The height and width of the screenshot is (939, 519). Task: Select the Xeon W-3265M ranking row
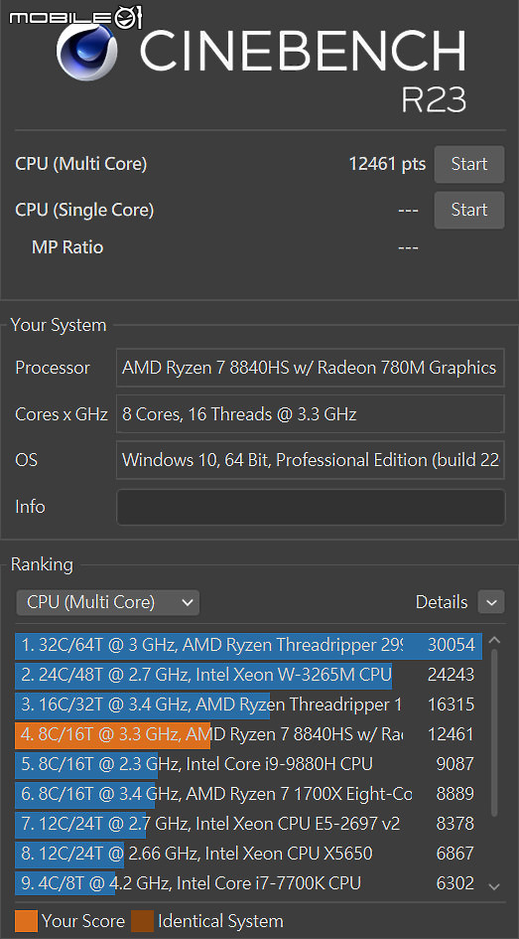click(x=249, y=675)
